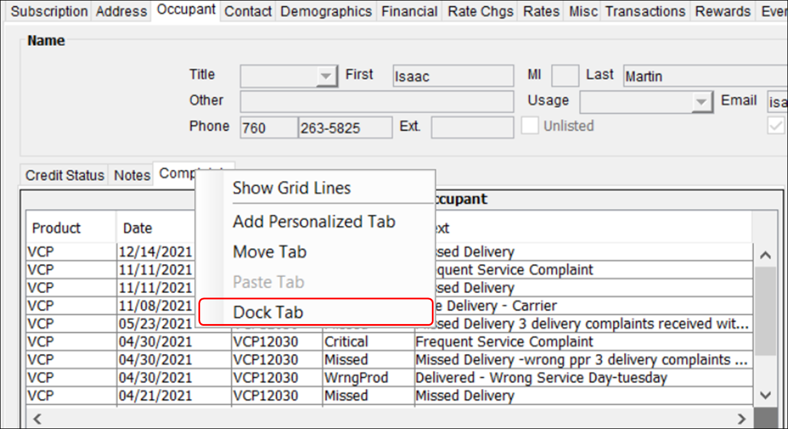Click scroll up arrow in complaints grid
Viewport: 788px width, 429px height.
[765, 255]
